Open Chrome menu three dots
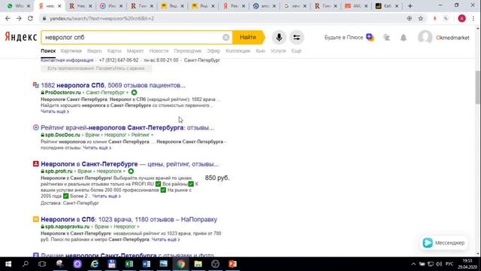This screenshot has height=271, width=481. click(473, 18)
